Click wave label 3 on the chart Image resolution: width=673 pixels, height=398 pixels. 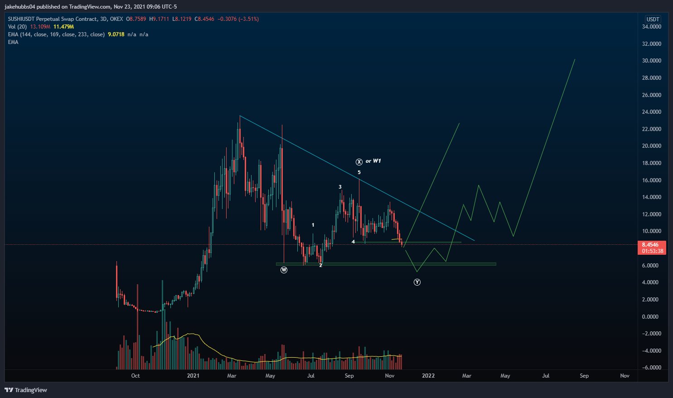point(340,187)
